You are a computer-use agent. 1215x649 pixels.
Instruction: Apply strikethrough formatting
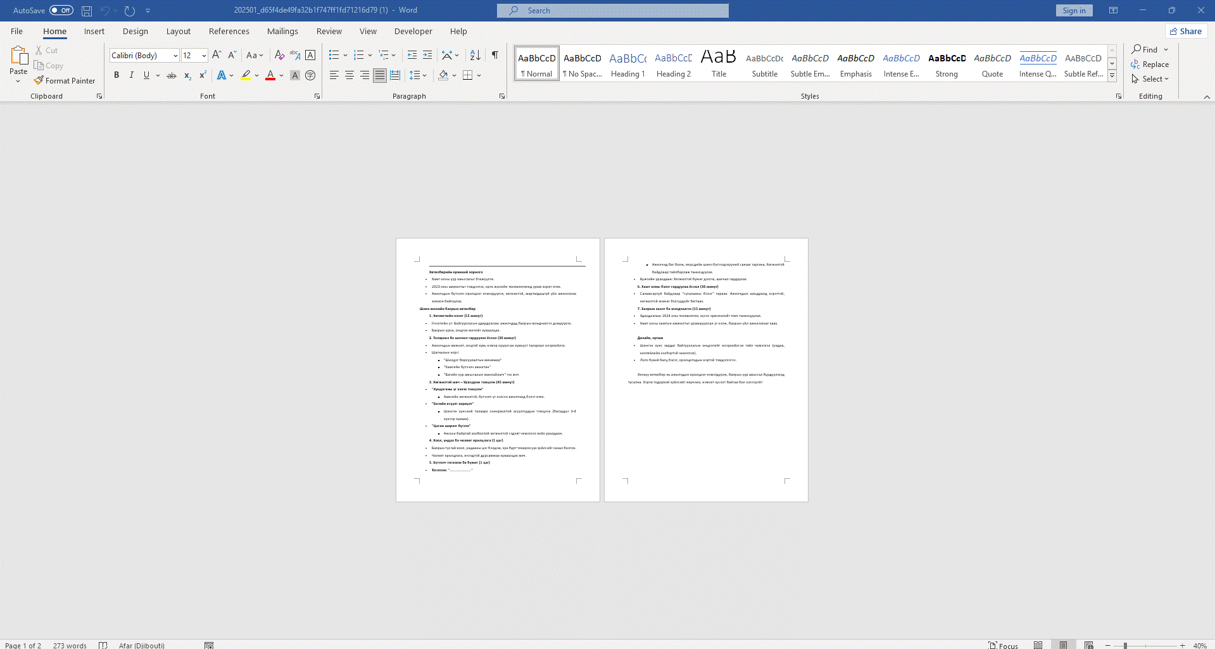point(172,75)
